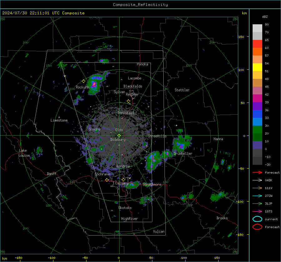Select the white 04DK arrow legend icon
The height and width of the screenshot is (262, 281).
257,180
